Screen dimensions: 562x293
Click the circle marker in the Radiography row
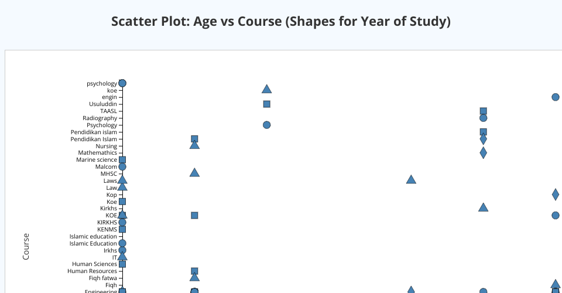483,118
